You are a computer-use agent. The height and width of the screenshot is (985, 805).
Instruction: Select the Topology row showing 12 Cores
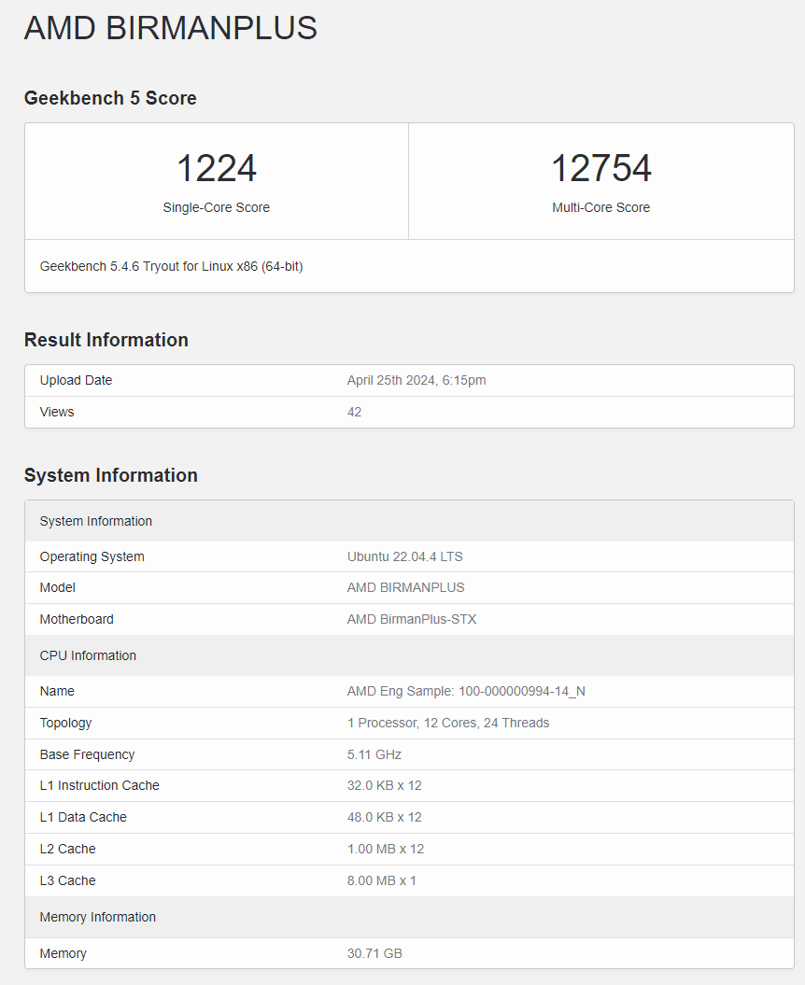point(446,723)
